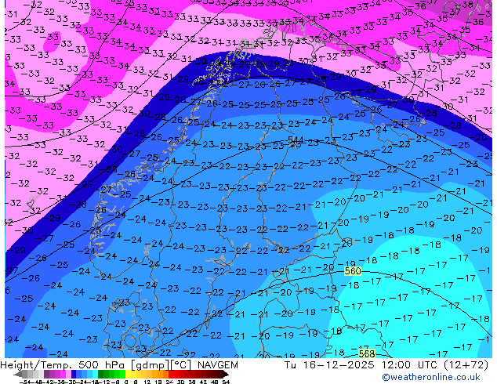Click the NAVGEM model name label
The width and height of the screenshot is (497, 384).
pos(218,365)
